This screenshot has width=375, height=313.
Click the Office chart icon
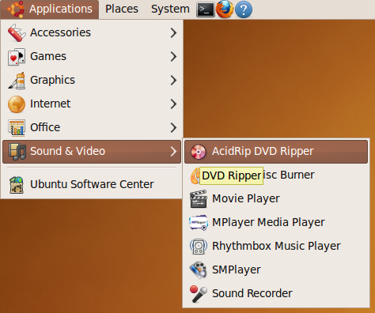coord(17,128)
